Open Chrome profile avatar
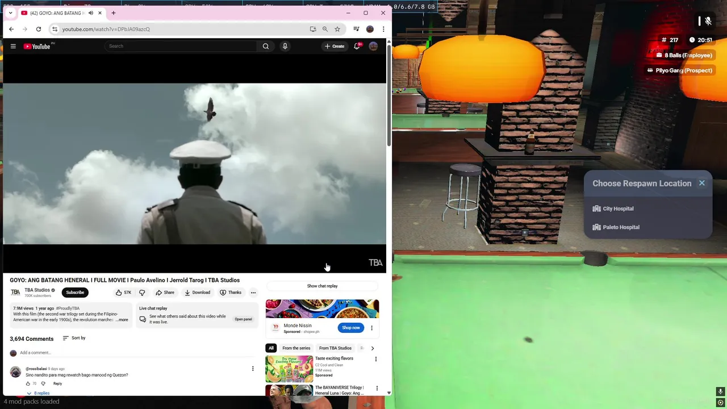Image resolution: width=727 pixels, height=409 pixels. (370, 29)
